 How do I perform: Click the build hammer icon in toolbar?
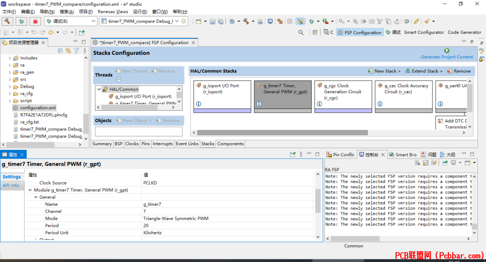8,21
